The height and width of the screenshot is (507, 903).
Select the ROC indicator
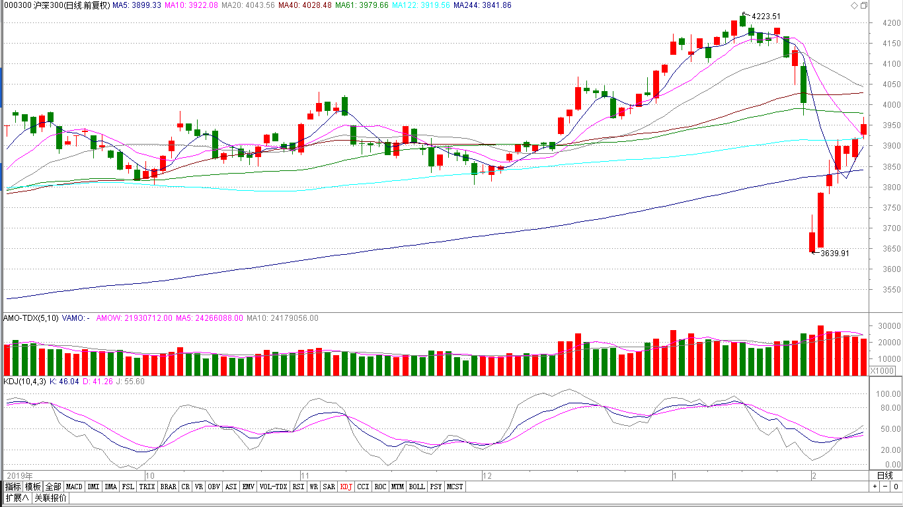(x=381, y=487)
